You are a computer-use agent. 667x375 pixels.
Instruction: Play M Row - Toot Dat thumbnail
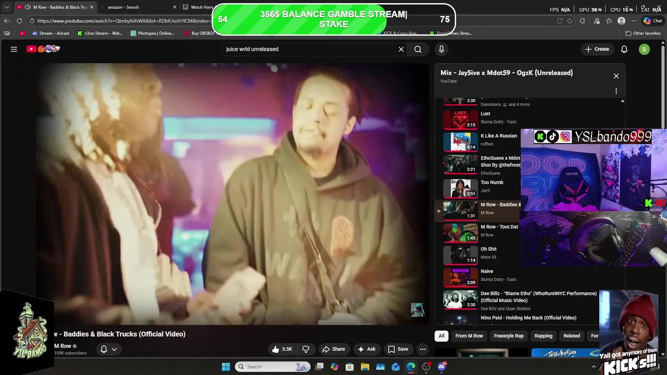pyautogui.click(x=461, y=232)
